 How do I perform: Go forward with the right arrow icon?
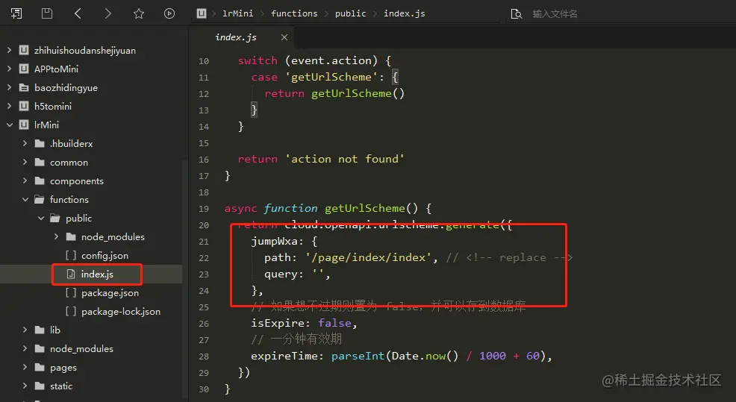108,13
